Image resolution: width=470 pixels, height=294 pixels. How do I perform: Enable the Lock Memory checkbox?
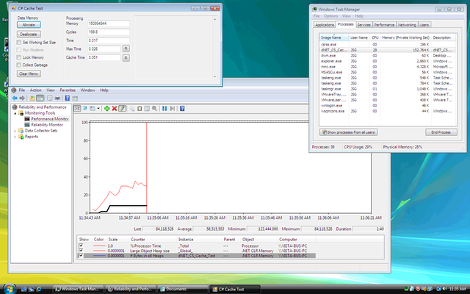tap(19, 57)
